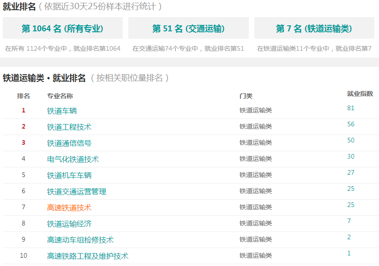379x266 pixels.
Task: Click the 专业名称 column header
Action: click(x=60, y=96)
